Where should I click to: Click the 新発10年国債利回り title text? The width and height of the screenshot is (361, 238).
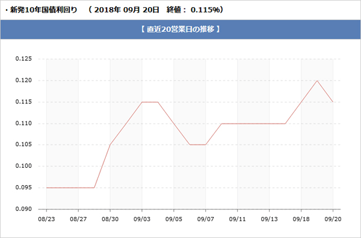pyautogui.click(x=43, y=10)
